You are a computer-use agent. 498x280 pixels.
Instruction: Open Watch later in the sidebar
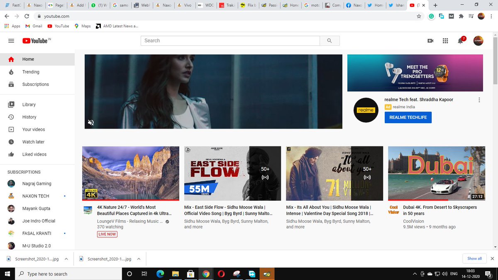tap(37, 142)
